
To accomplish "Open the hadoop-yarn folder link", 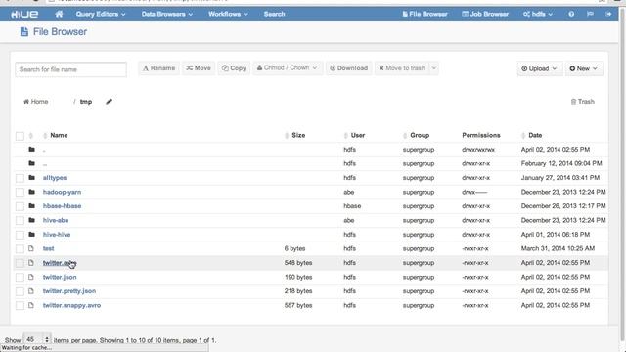I will click(62, 192).
